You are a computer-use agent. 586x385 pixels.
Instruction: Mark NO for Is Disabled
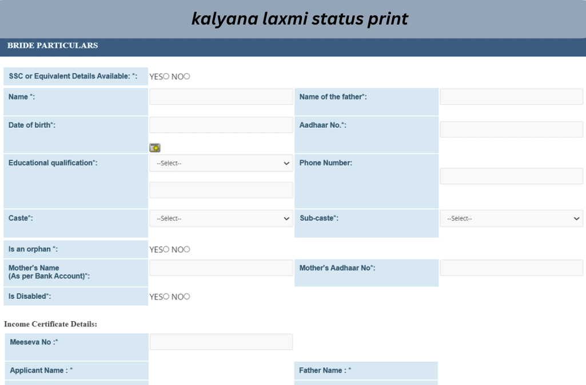click(187, 297)
